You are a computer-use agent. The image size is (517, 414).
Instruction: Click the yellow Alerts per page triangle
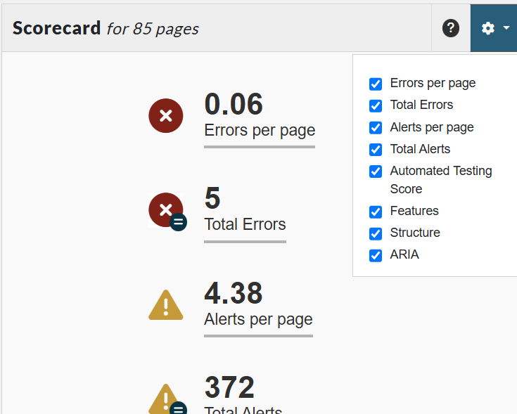(x=166, y=305)
